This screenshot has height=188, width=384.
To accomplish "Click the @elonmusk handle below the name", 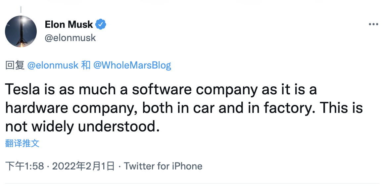I will coord(70,38).
